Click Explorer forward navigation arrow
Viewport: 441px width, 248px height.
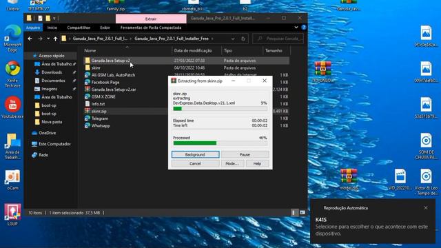(40, 39)
